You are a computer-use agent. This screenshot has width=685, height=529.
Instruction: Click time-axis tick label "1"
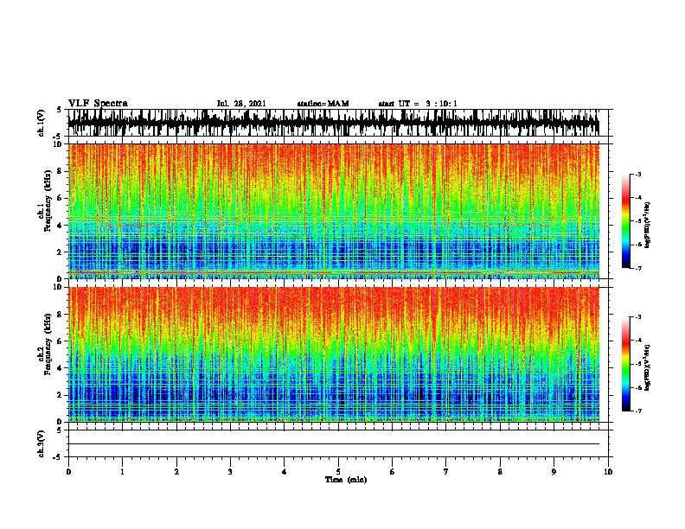pyautogui.click(x=122, y=471)
